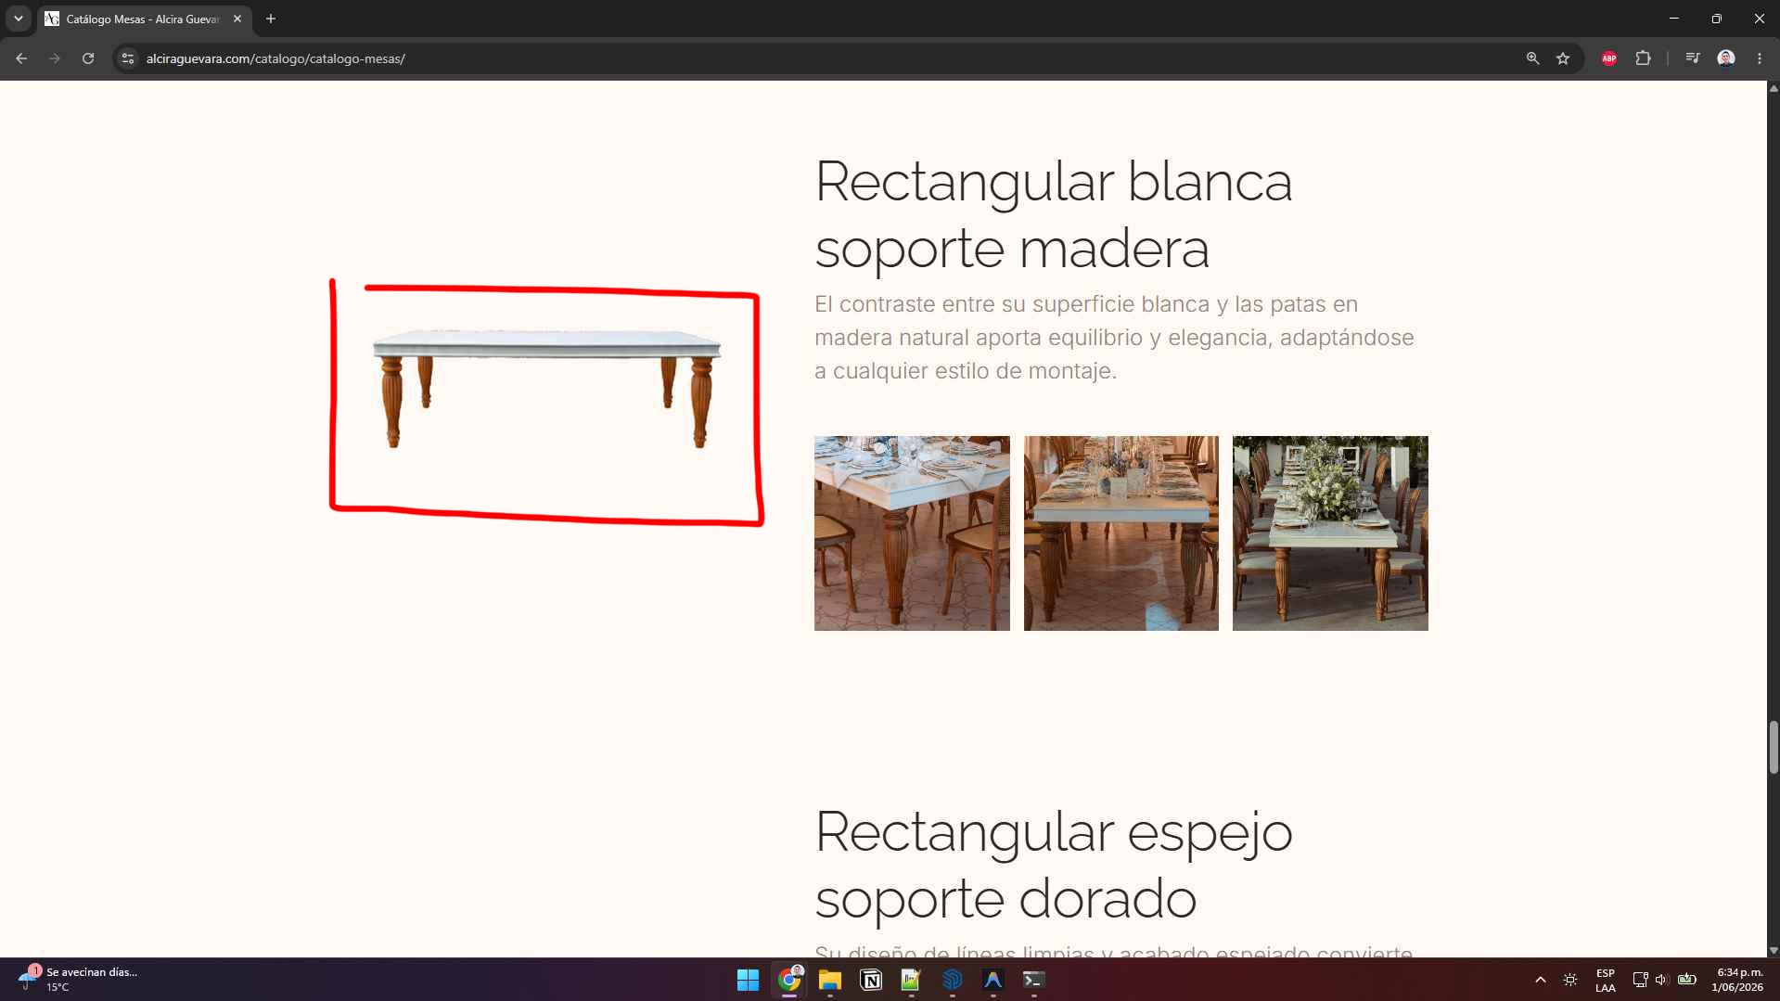Expand the tab search dropdown

pyautogui.click(x=18, y=19)
